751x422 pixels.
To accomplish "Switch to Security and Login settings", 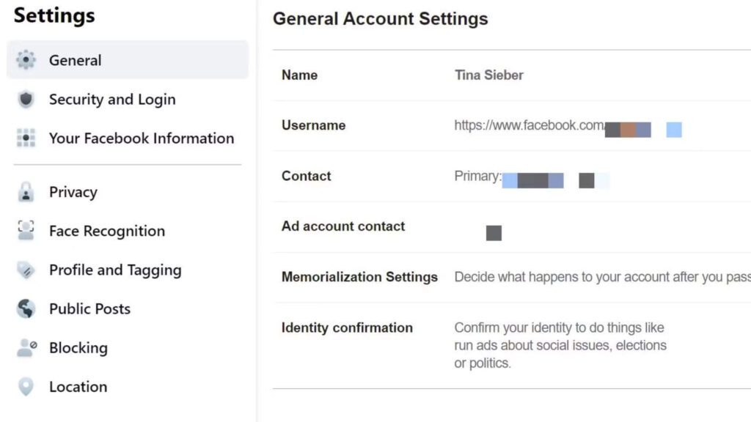I will (112, 99).
